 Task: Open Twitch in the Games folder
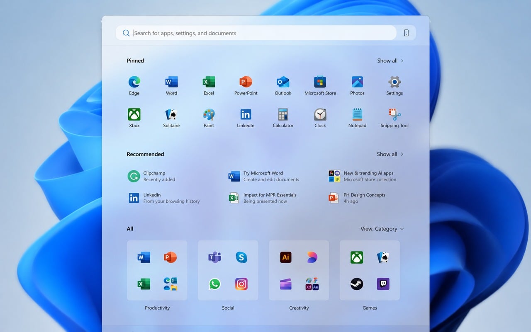[383, 284]
